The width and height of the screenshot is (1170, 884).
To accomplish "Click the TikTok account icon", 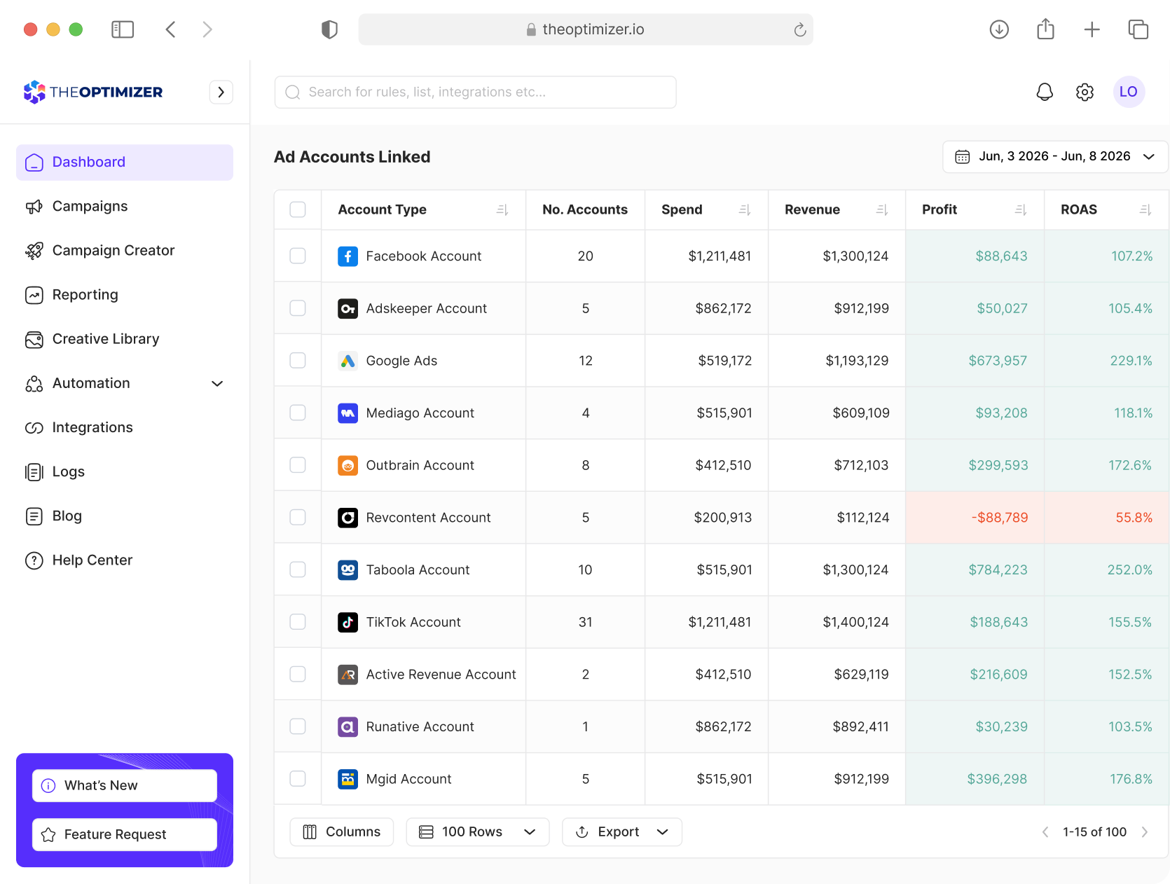I will (348, 622).
